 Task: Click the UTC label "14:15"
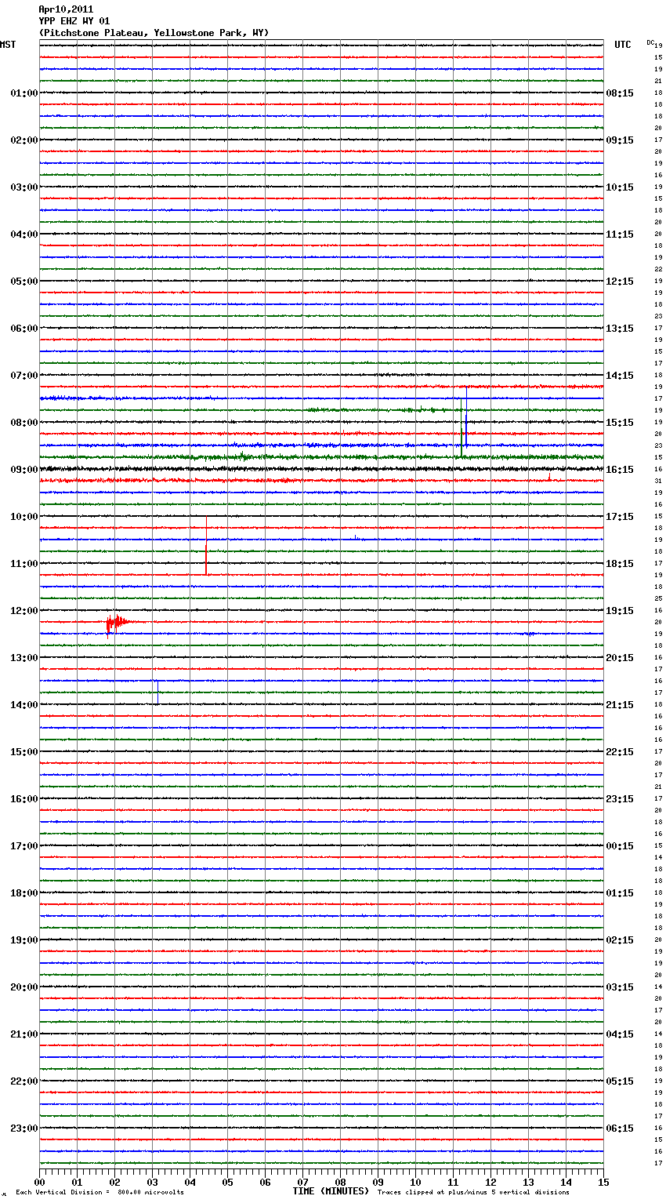tap(620, 376)
